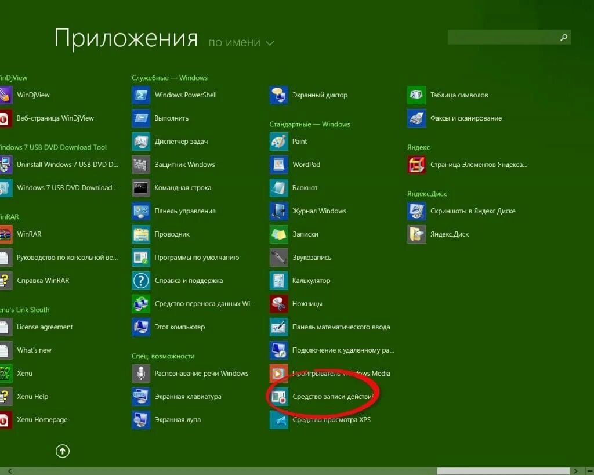The height and width of the screenshot is (475, 594).
Task: Open Средство просмотра XPS icon
Action: 279,420
